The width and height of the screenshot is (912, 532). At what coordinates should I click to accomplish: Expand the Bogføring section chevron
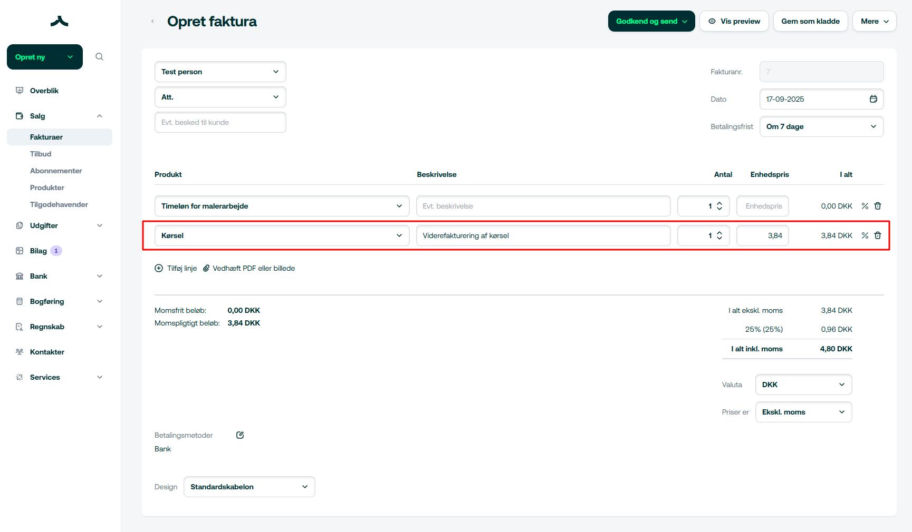click(x=100, y=301)
